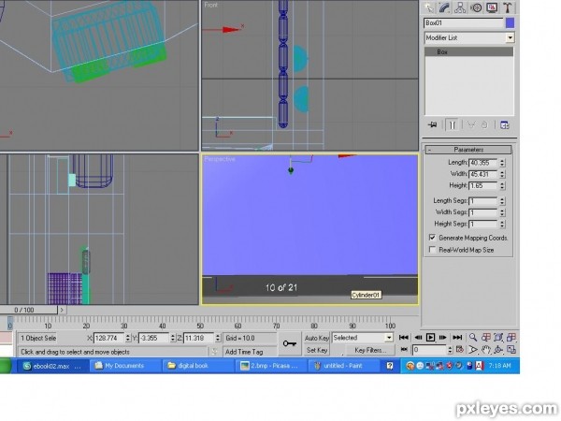561x421 pixels.
Task: Click the Length Segs spinner
Action: tap(502, 201)
